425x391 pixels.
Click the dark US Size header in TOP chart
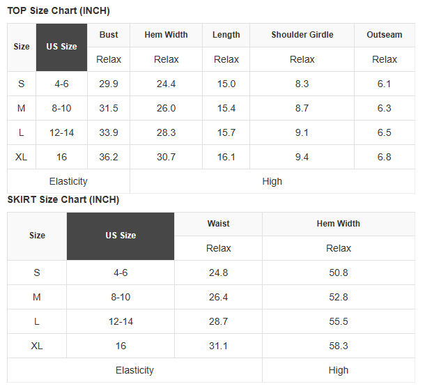[x=61, y=47]
